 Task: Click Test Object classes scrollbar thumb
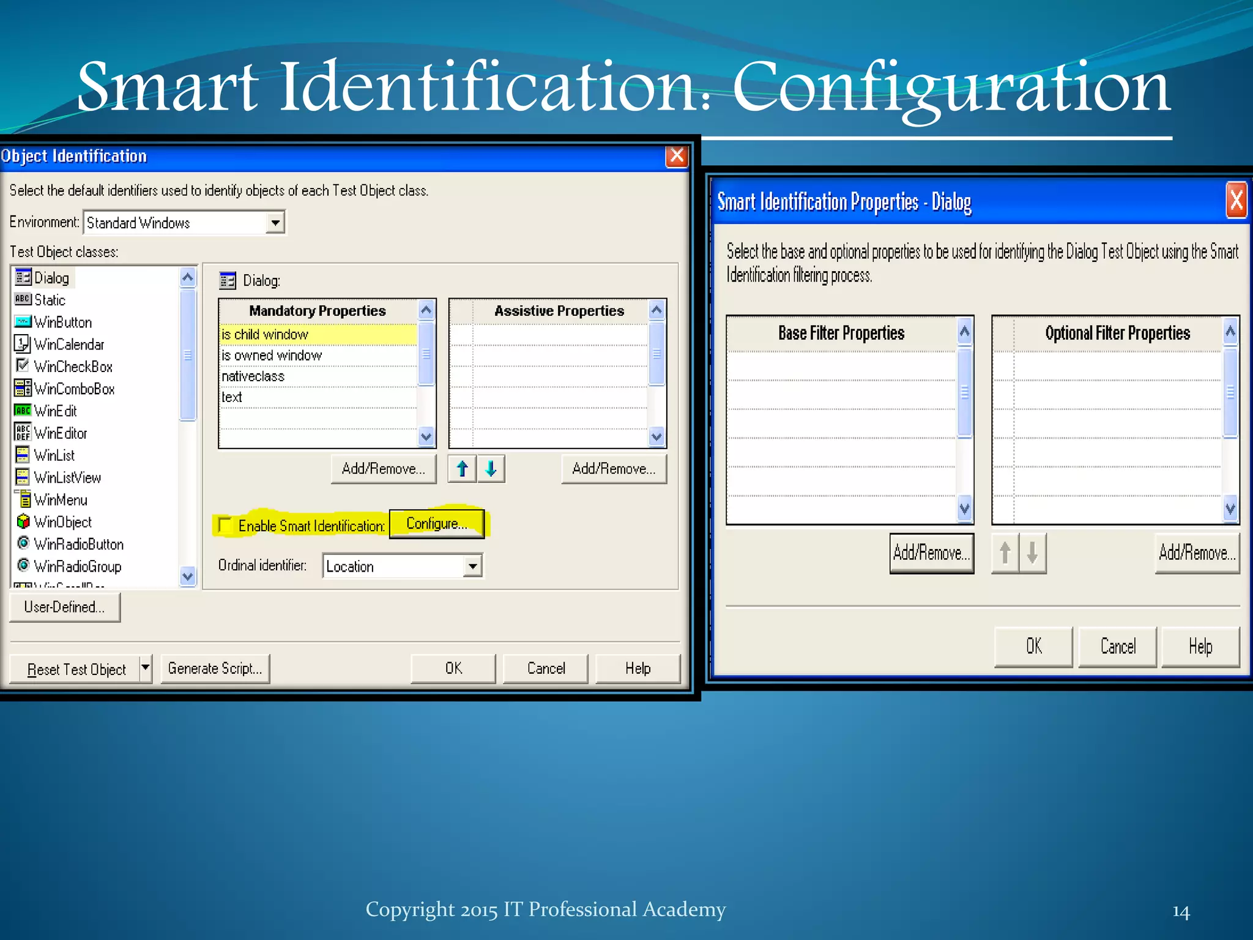pos(188,355)
